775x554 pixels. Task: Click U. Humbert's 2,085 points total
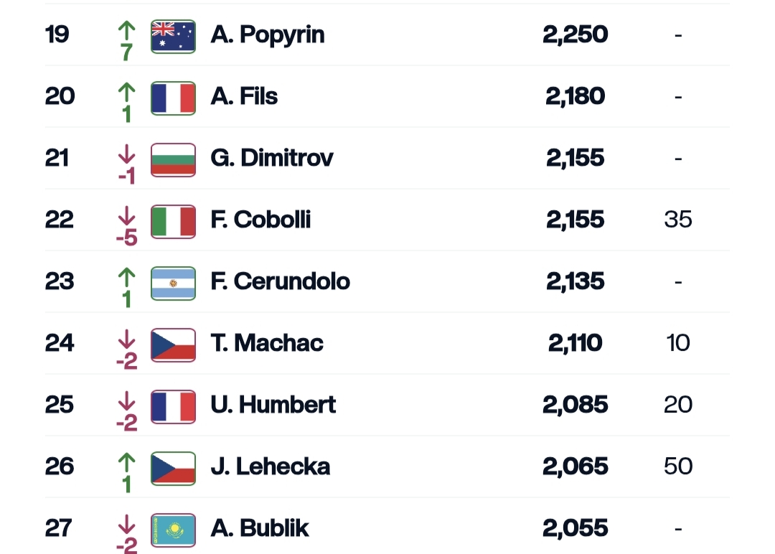click(x=576, y=405)
